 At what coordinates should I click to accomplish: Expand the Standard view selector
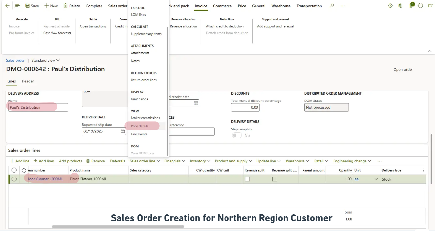point(45,60)
